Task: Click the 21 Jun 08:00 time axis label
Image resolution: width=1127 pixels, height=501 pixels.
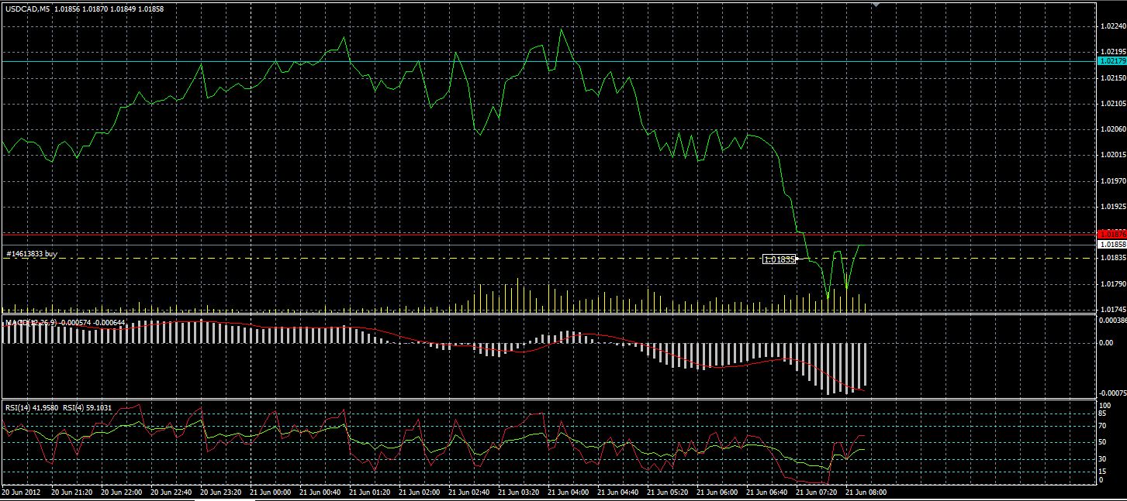Action: pos(866,492)
